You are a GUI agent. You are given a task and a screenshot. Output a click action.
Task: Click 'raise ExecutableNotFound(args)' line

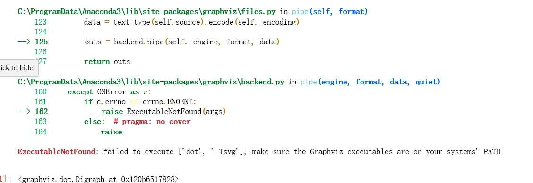point(163,111)
